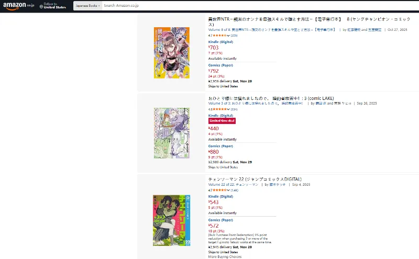Open the Japanese Books search category dropdown
This screenshot has width=419, height=259.
click(x=87, y=6)
